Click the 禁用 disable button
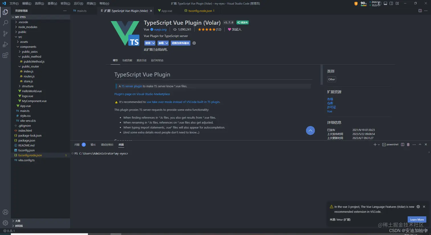This screenshot has height=235, width=431. (x=148, y=43)
